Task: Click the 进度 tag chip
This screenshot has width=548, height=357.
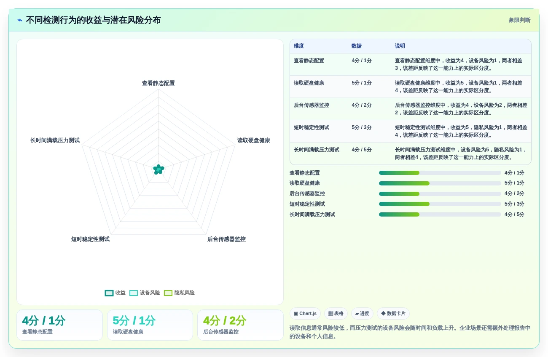Action: click(362, 313)
